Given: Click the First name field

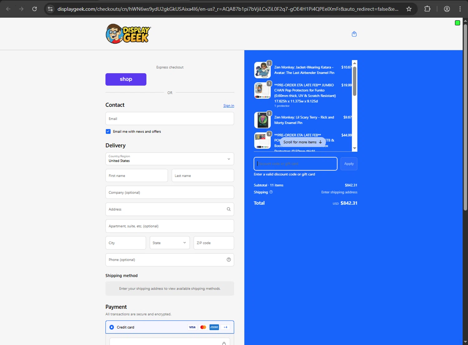Looking at the screenshot, I should click(137, 176).
